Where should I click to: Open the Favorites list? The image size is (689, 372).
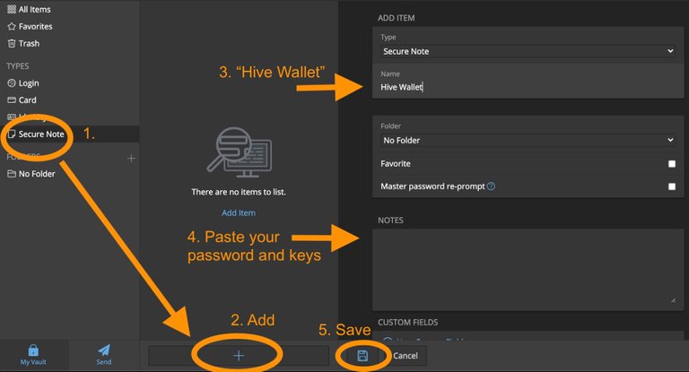coord(30,26)
